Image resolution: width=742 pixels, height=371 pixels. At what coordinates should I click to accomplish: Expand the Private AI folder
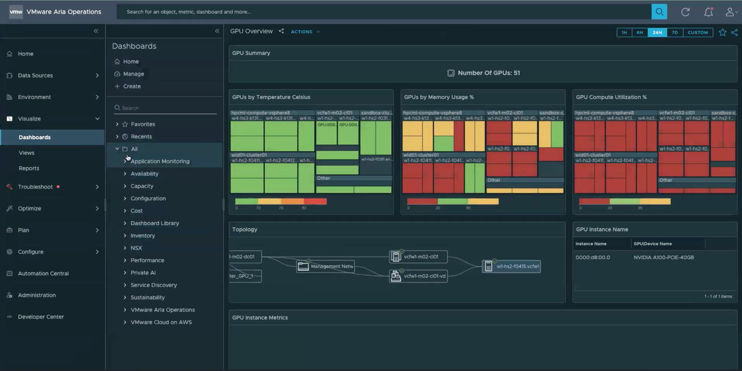click(125, 273)
